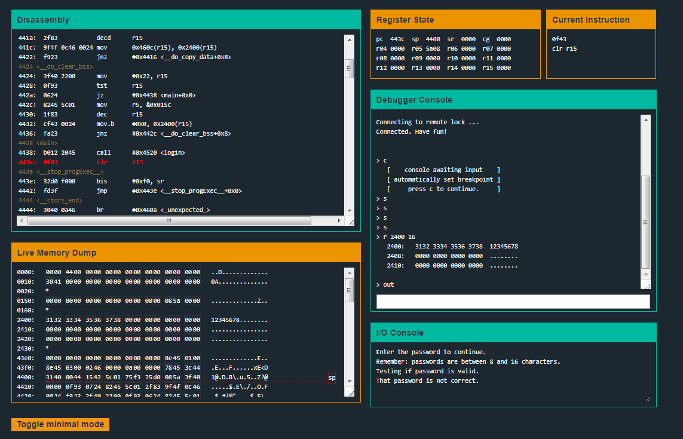
Task: Click the Disassembly panel resize grip
Action: pyautogui.click(x=351, y=222)
